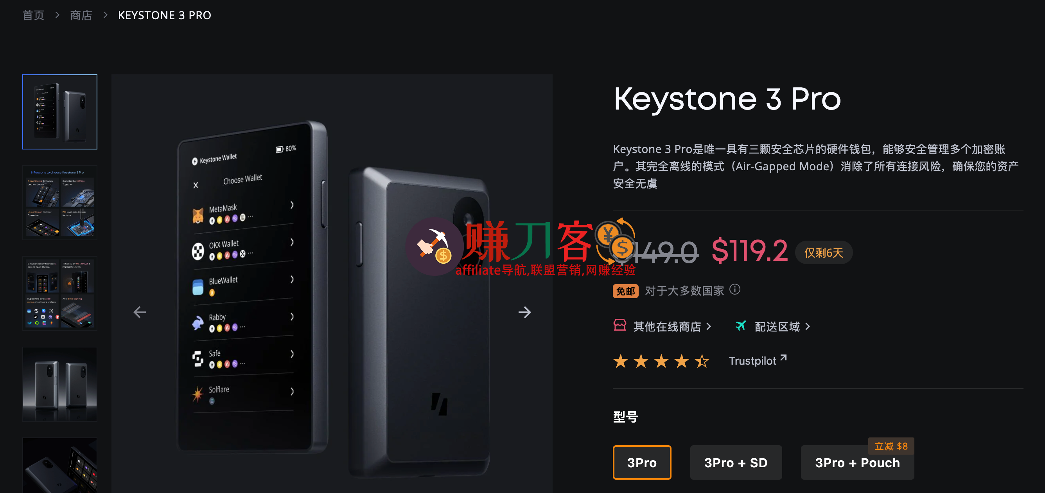
Task: Click the 免邮 free shipping badge
Action: click(625, 291)
